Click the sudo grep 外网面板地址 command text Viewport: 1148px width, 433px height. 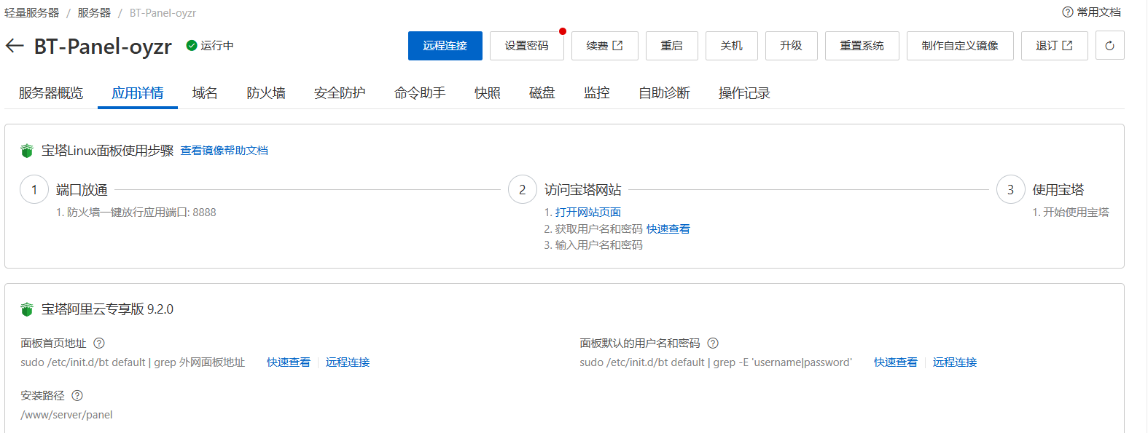click(x=133, y=362)
